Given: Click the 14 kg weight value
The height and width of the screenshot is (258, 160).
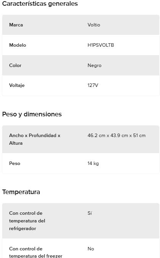Looking at the screenshot, I should (93, 163).
